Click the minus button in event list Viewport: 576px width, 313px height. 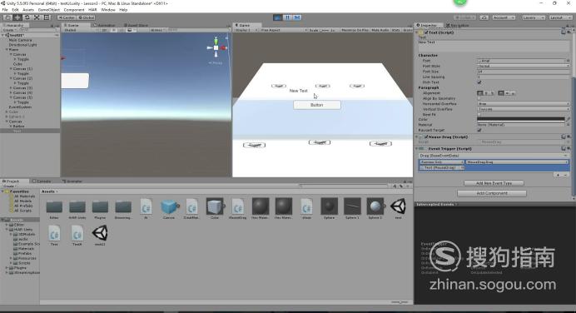pyautogui.click(x=566, y=175)
